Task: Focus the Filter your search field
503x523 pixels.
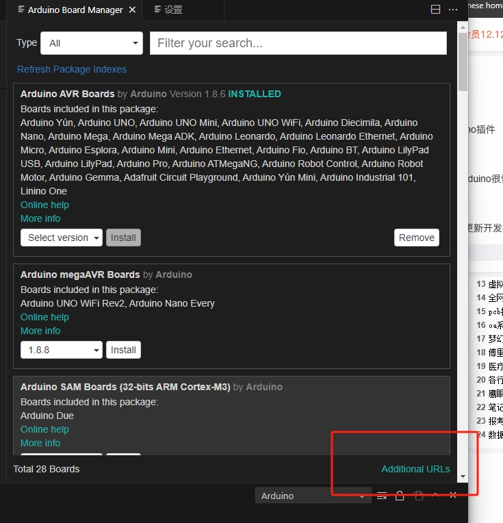Action: [x=298, y=43]
